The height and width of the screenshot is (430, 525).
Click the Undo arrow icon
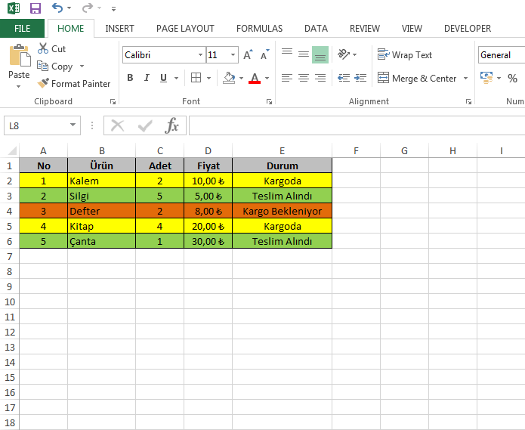(x=57, y=8)
